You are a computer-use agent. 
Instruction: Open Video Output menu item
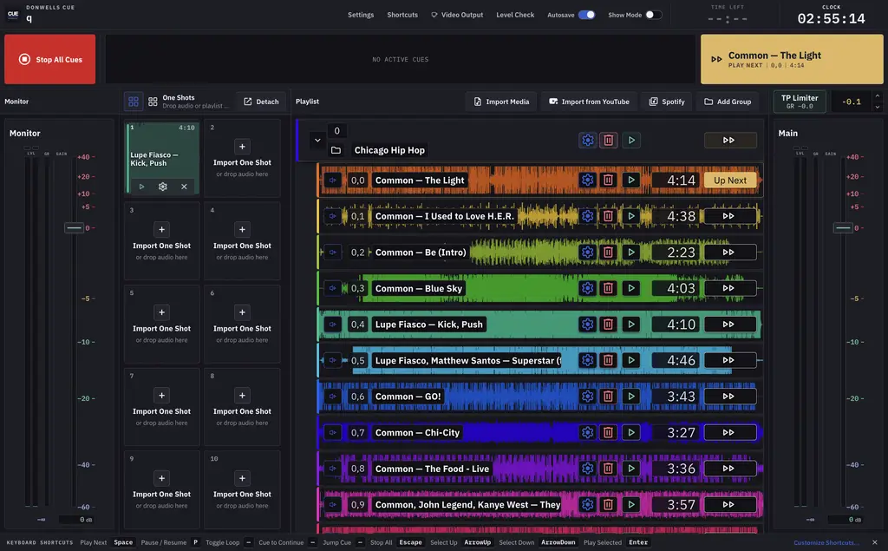tap(457, 15)
